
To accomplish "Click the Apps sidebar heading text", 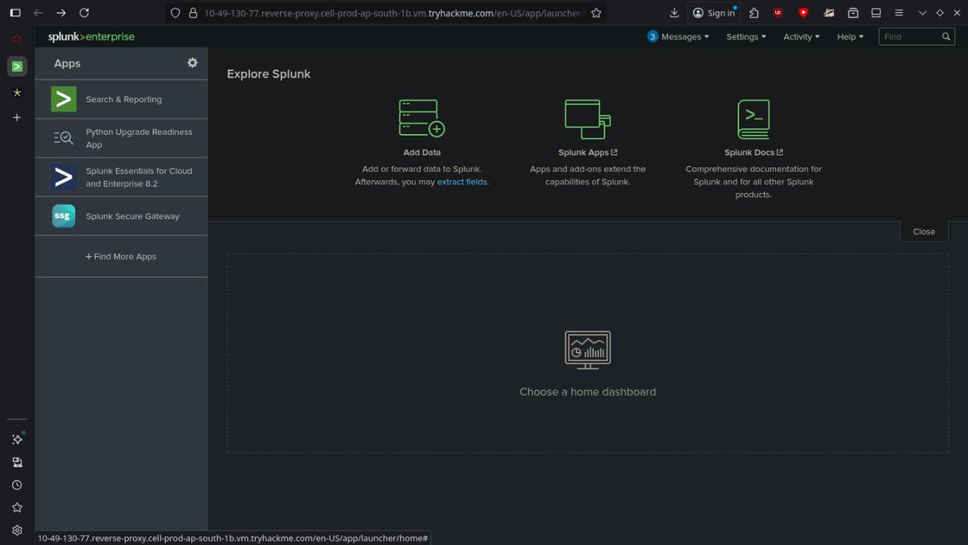I will (67, 64).
